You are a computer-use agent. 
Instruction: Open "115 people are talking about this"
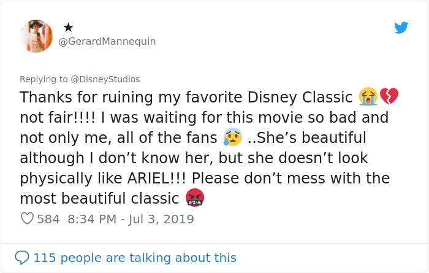(135, 258)
